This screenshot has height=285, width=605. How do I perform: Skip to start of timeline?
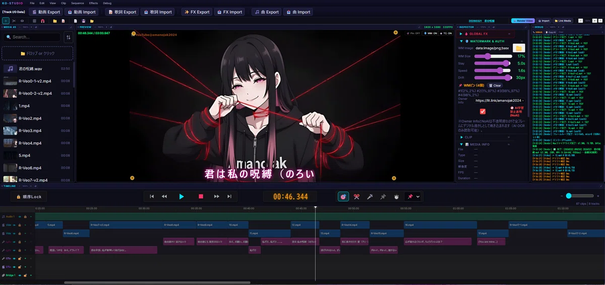(152, 196)
